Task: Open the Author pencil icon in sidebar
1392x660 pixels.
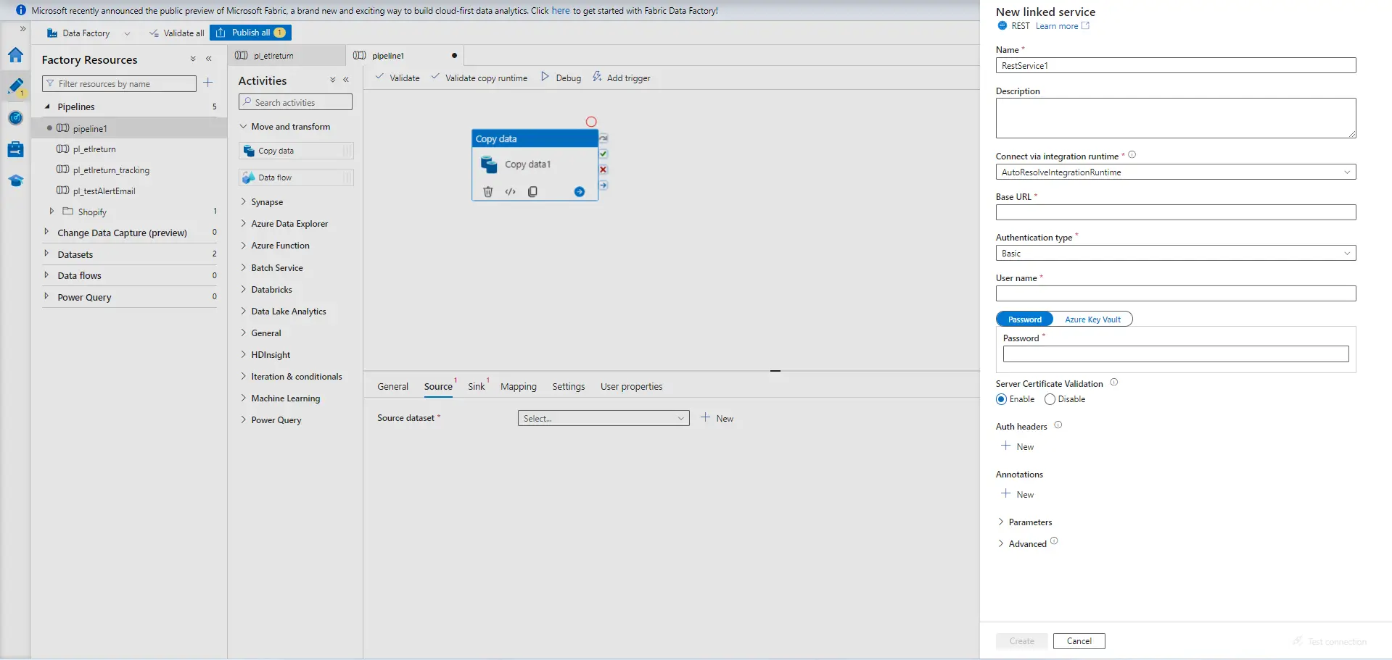Action: click(15, 87)
